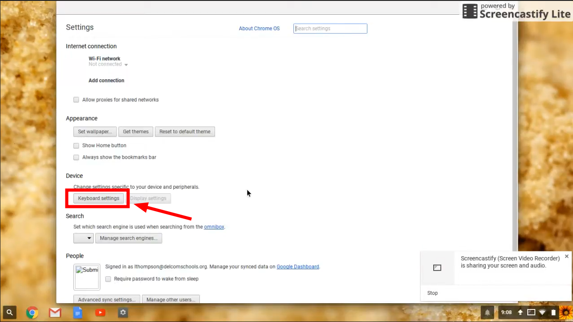Click the notification bell icon
573x322 pixels.
487,312
